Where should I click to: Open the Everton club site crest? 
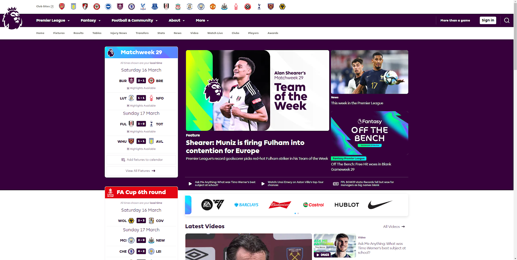point(155,6)
